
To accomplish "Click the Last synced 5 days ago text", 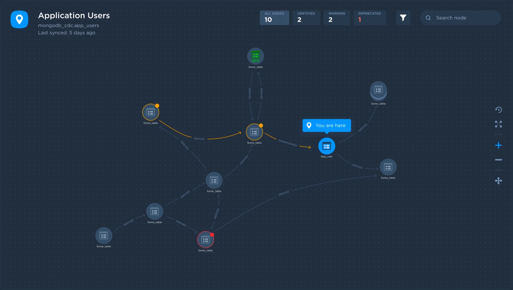I will point(67,33).
